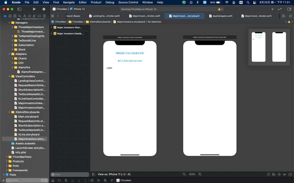Click the 進入三大法人佔比 pie chart button
The height and width of the screenshot is (183, 294).
[130, 61]
